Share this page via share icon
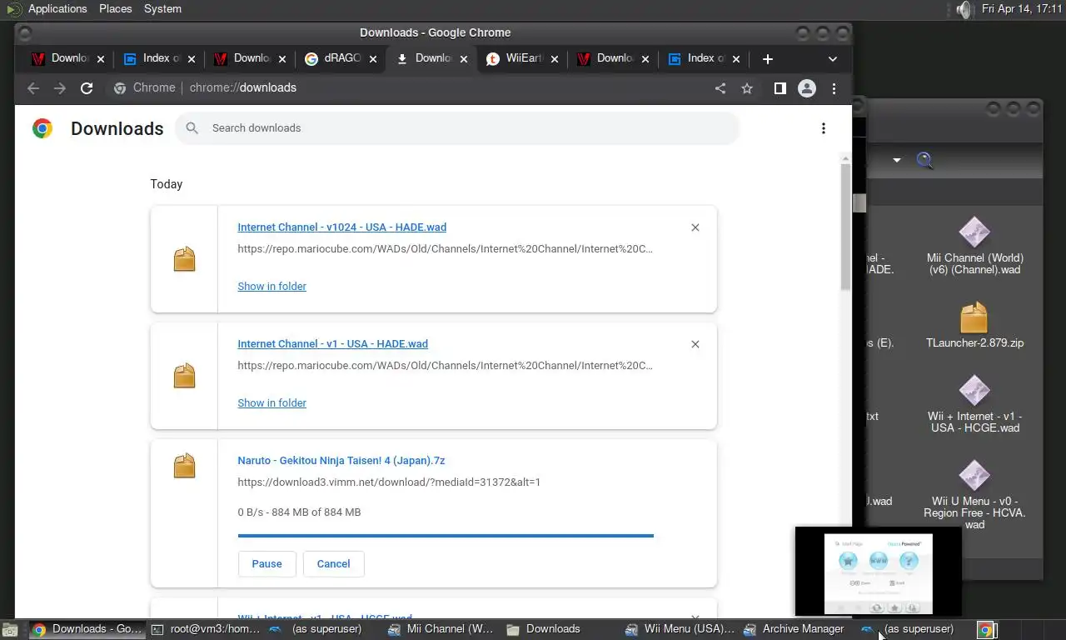 pos(720,88)
